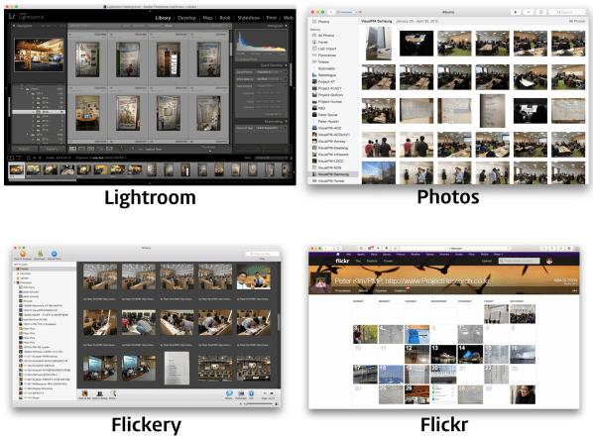
Task: Click the add (+) button in the Photos toolbar
Action: tap(528, 12)
